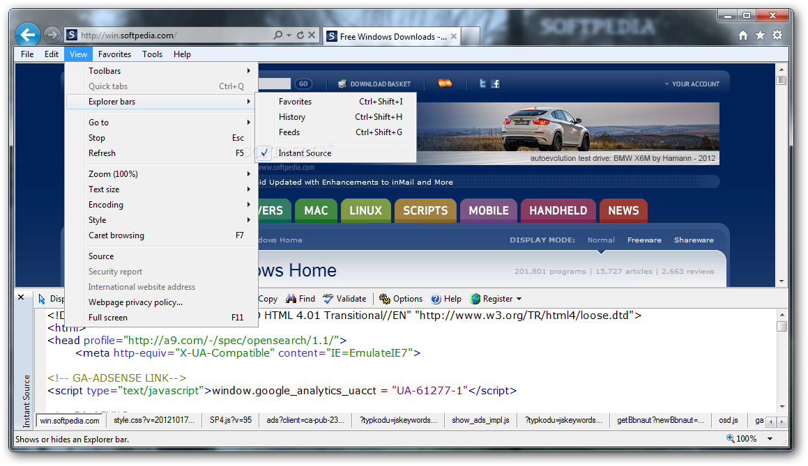Click the browser Back arrow button
This screenshot has height=466, width=808.
coord(27,35)
